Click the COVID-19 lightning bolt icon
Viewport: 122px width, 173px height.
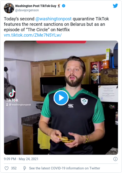pos(24,168)
